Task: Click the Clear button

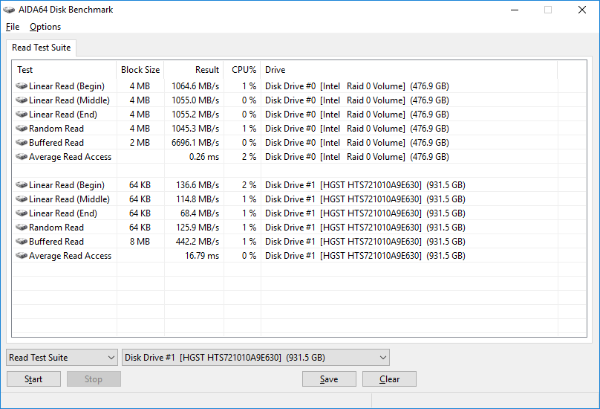Action: (389, 379)
